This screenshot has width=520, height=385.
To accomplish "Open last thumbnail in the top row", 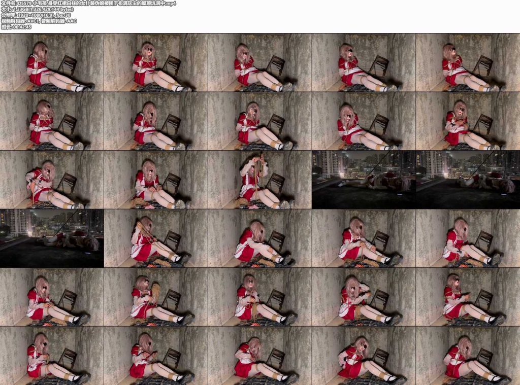I will (468, 62).
